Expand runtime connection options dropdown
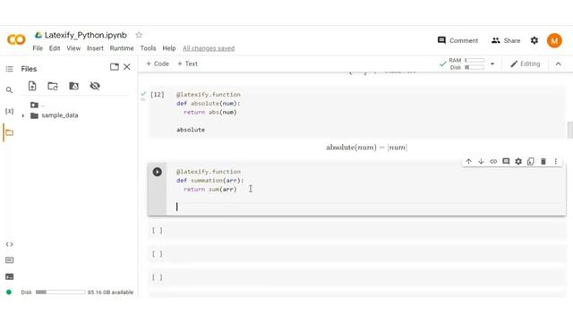Viewport: 573px width, 322px height. coord(492,64)
